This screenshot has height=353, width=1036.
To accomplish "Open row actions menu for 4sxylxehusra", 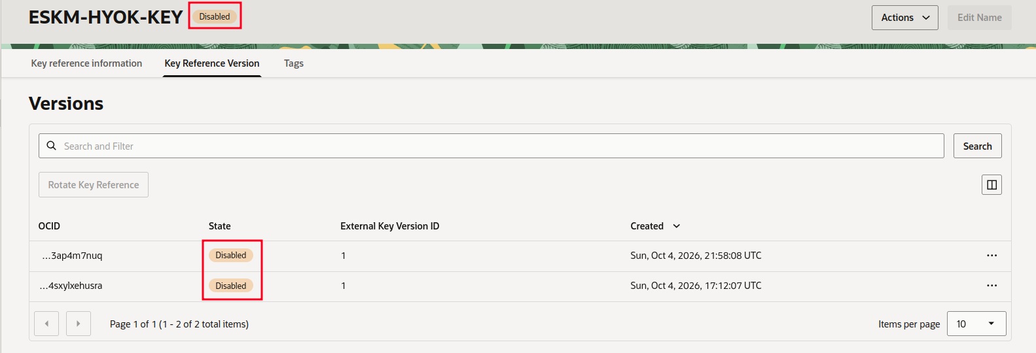I will pyautogui.click(x=991, y=286).
